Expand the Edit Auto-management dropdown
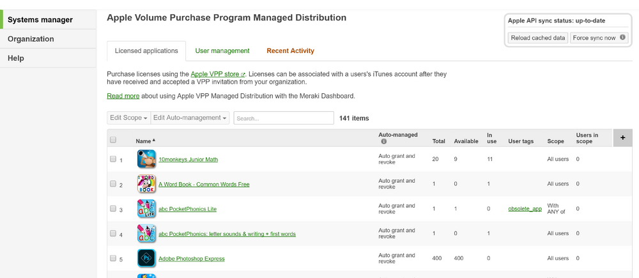 [190, 118]
